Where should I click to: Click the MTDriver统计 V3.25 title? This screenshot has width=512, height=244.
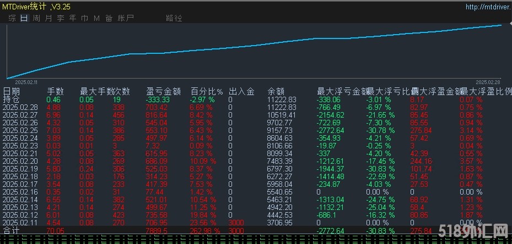coord(36,7)
